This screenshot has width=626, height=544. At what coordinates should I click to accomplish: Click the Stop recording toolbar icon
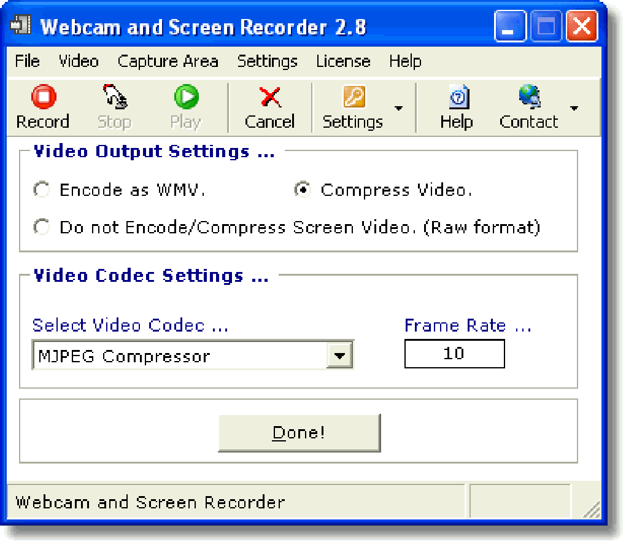tap(115, 96)
